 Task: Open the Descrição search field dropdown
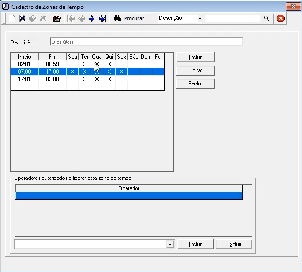click(x=200, y=19)
